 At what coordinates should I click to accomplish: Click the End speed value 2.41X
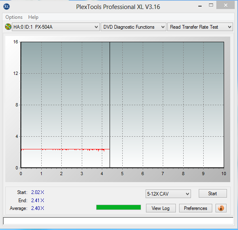tap(38, 201)
